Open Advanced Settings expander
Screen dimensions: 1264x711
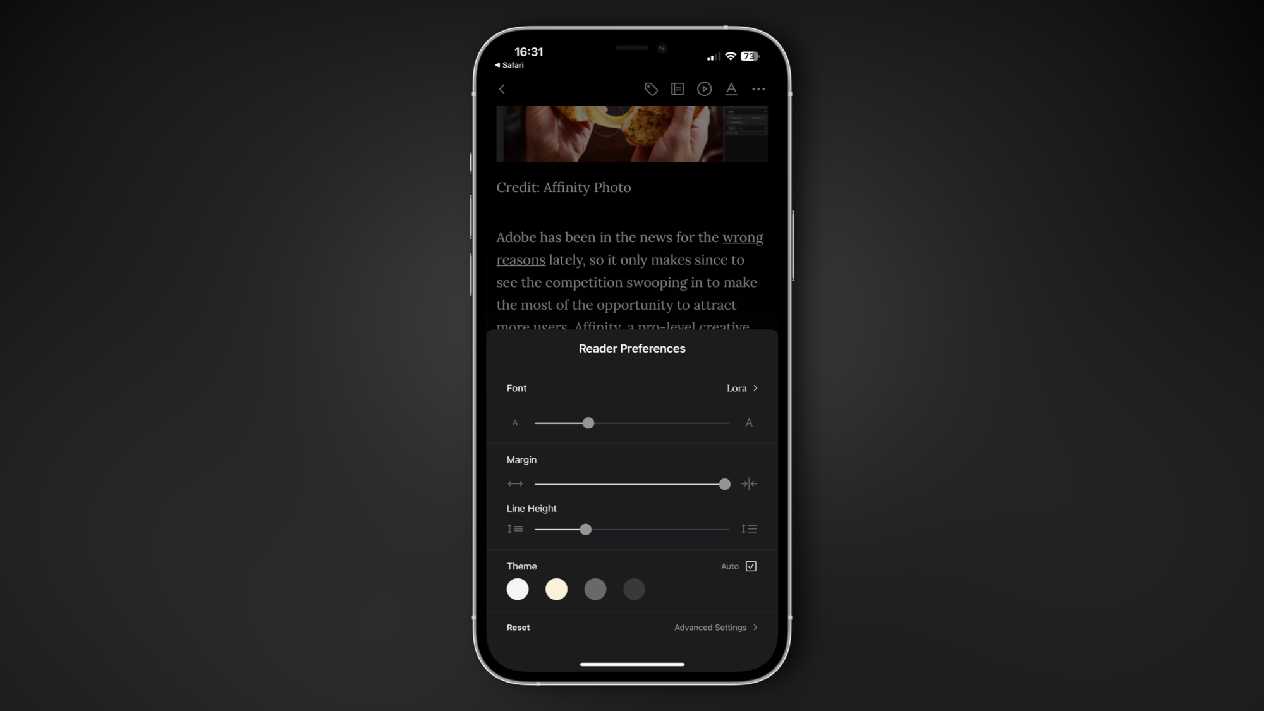tap(715, 627)
